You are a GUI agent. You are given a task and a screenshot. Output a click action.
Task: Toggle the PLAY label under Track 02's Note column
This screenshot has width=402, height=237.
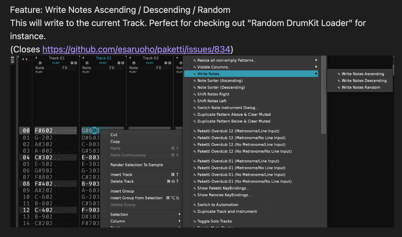click(x=86, y=72)
